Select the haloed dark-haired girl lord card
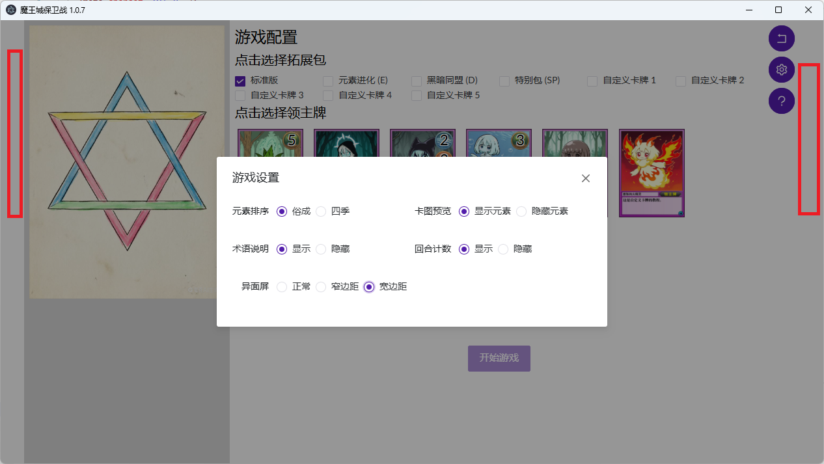 coord(346,143)
